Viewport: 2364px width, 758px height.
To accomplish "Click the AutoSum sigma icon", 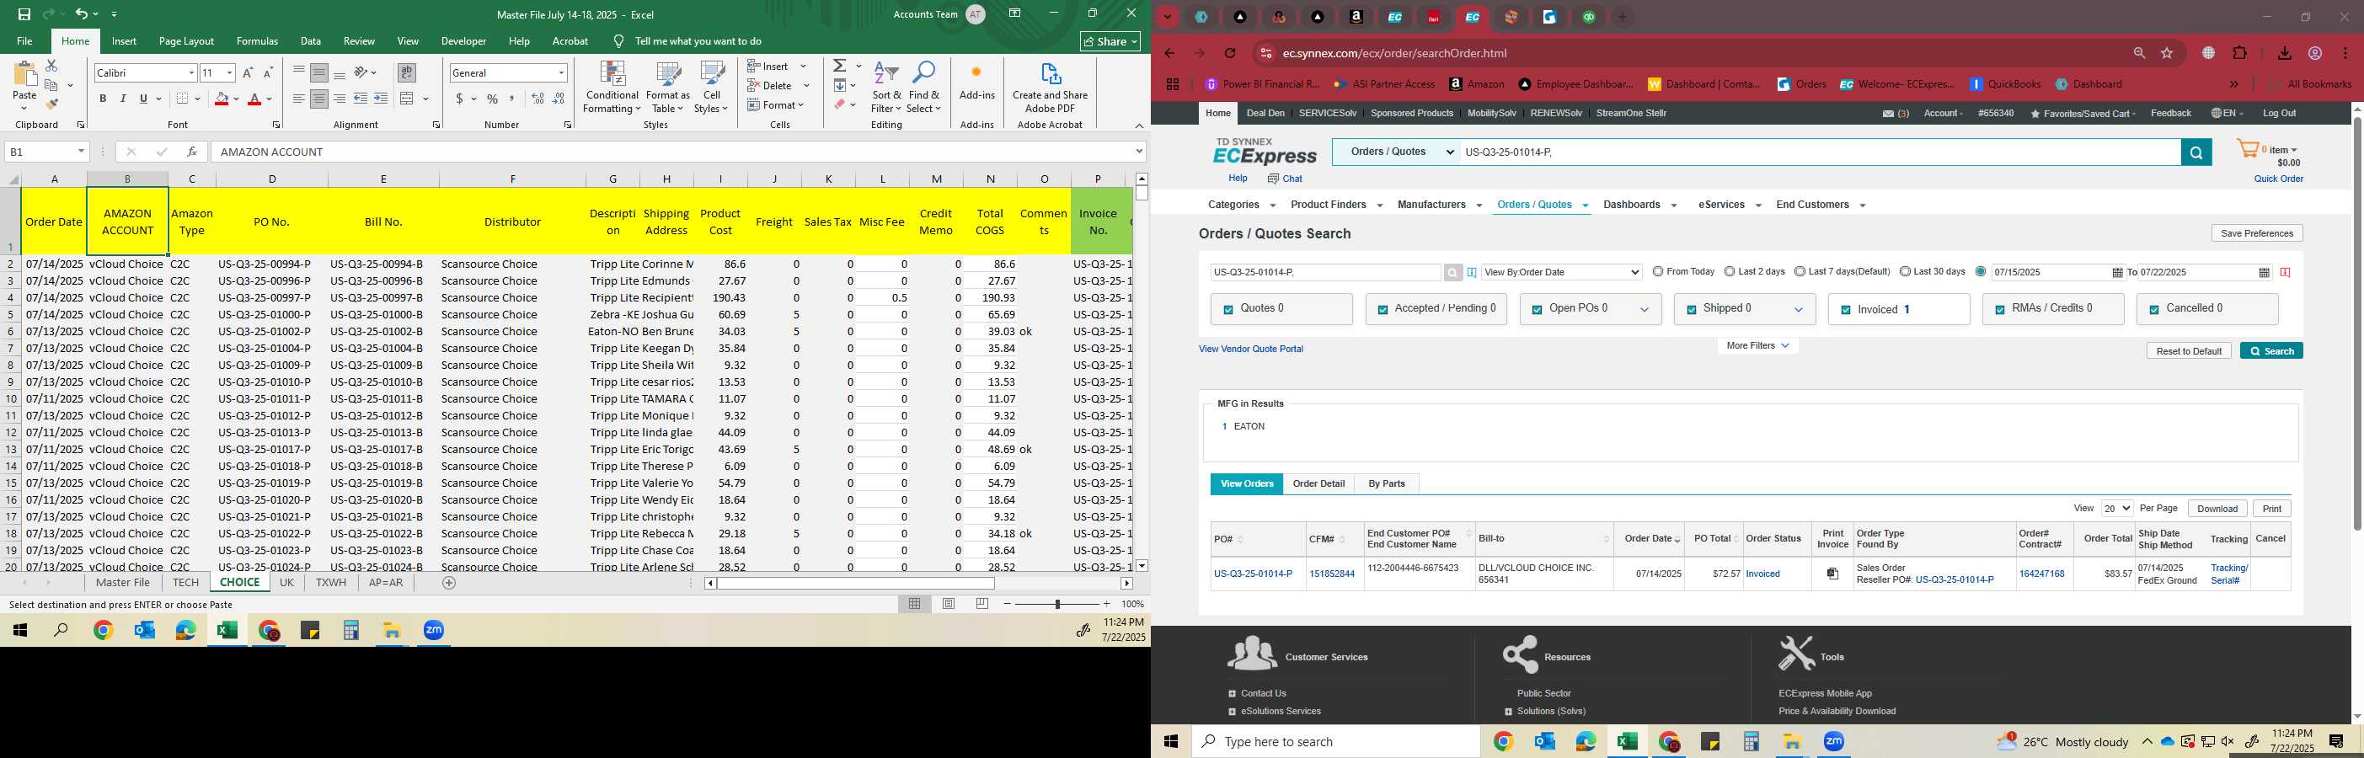I will 840,66.
